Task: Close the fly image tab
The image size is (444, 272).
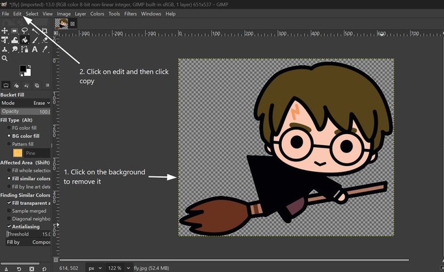Action: [72, 24]
